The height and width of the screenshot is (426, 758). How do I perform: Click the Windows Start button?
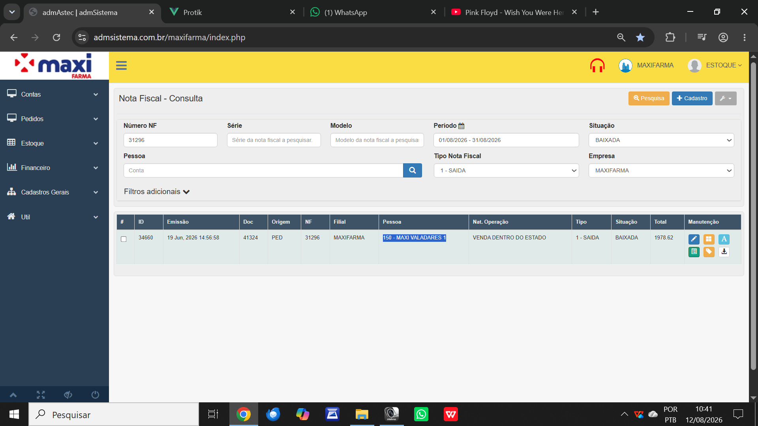[x=14, y=414]
